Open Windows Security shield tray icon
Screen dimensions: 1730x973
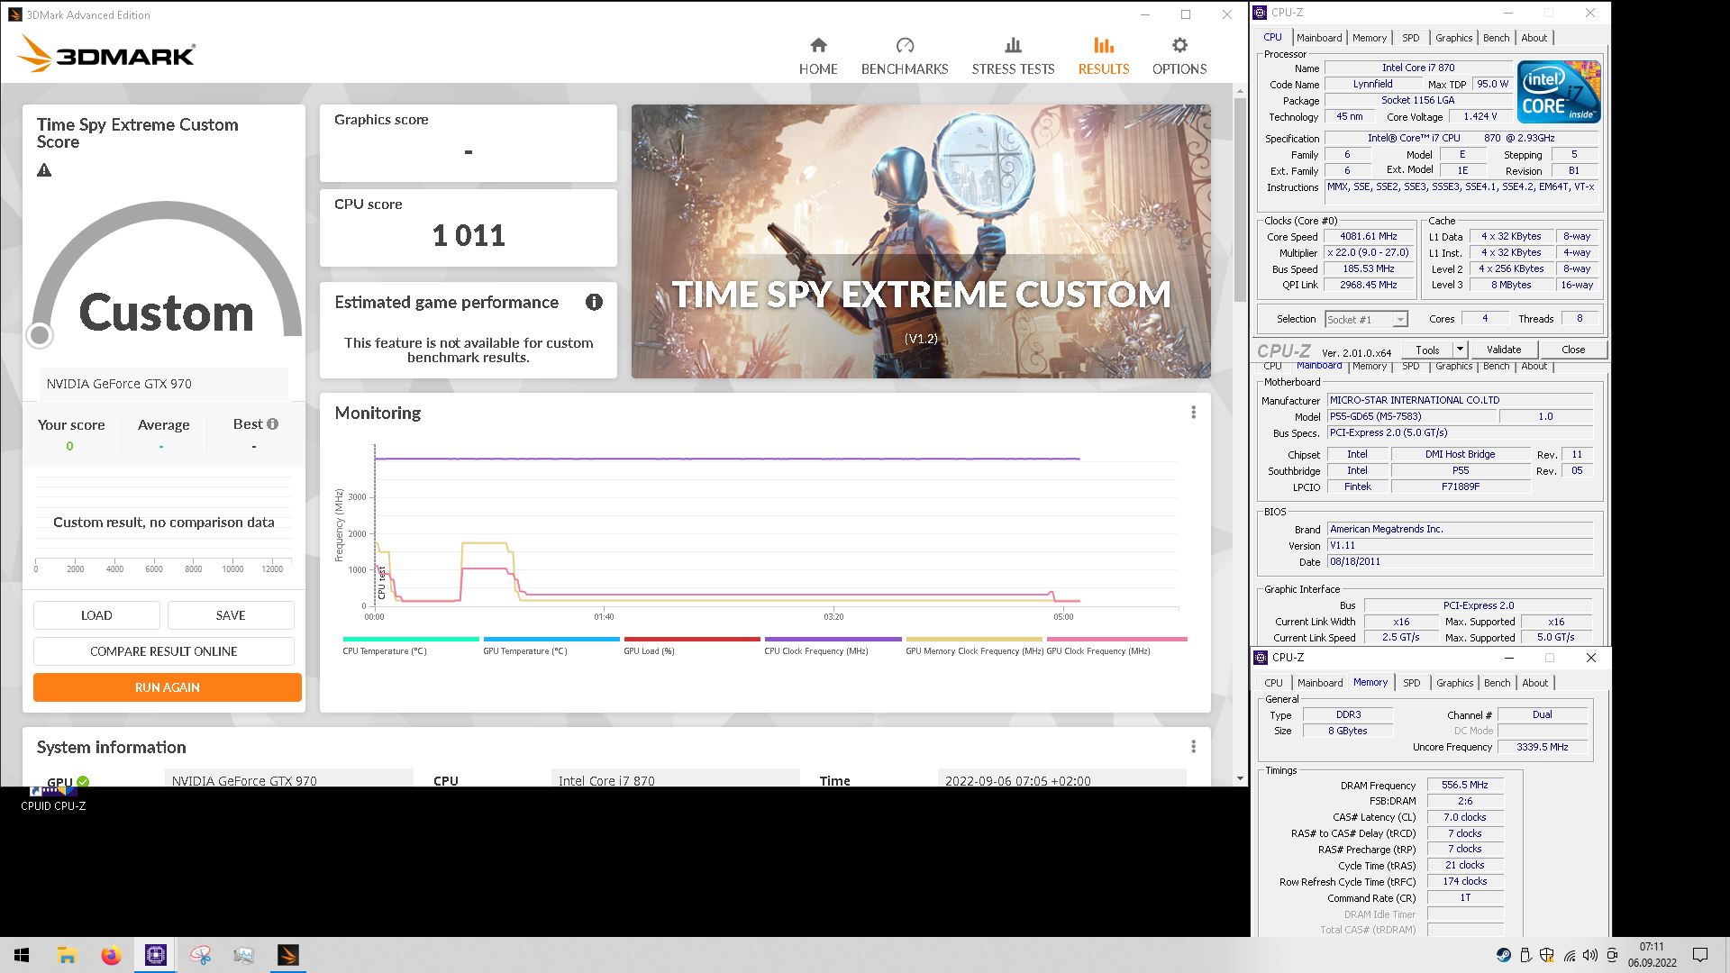click(1547, 955)
